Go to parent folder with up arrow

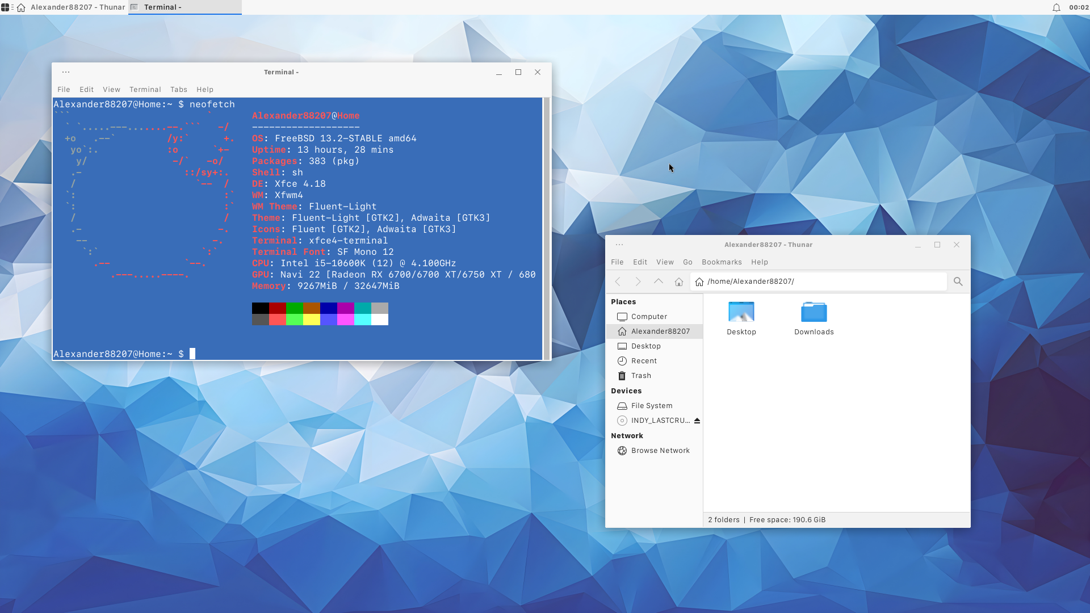click(x=658, y=282)
